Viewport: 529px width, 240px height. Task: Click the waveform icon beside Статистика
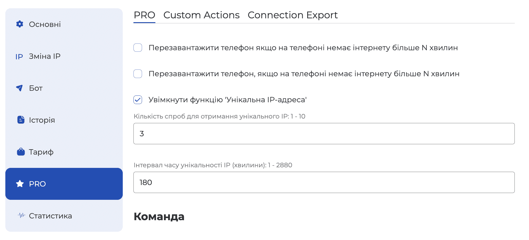point(21,215)
